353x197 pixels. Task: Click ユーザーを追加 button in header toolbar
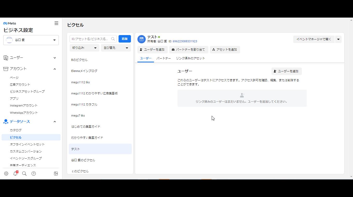[152, 50]
